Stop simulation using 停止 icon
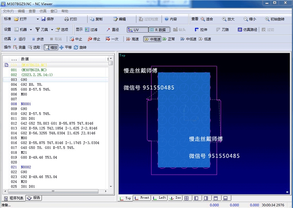This screenshot has width=293, height=208. 90,39
